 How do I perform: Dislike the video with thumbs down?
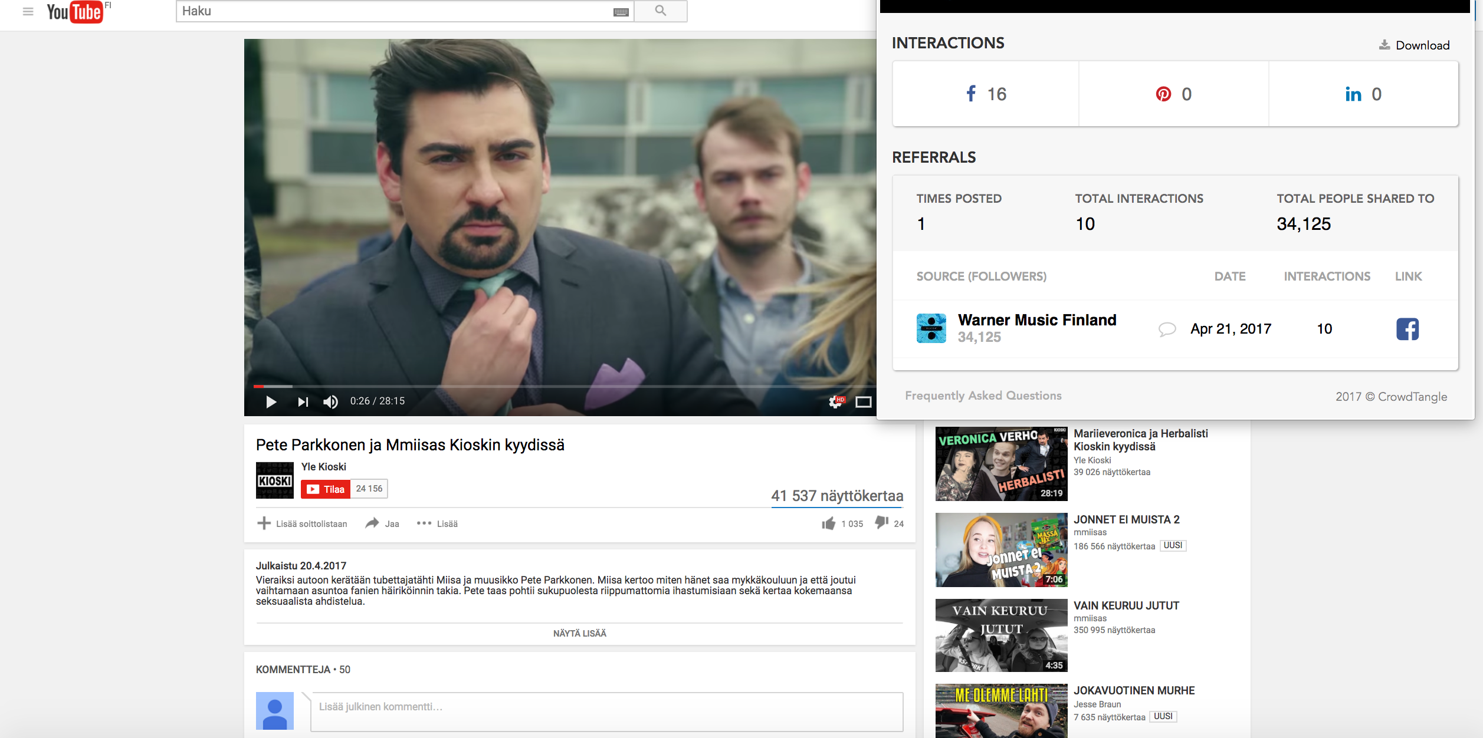pyautogui.click(x=882, y=523)
